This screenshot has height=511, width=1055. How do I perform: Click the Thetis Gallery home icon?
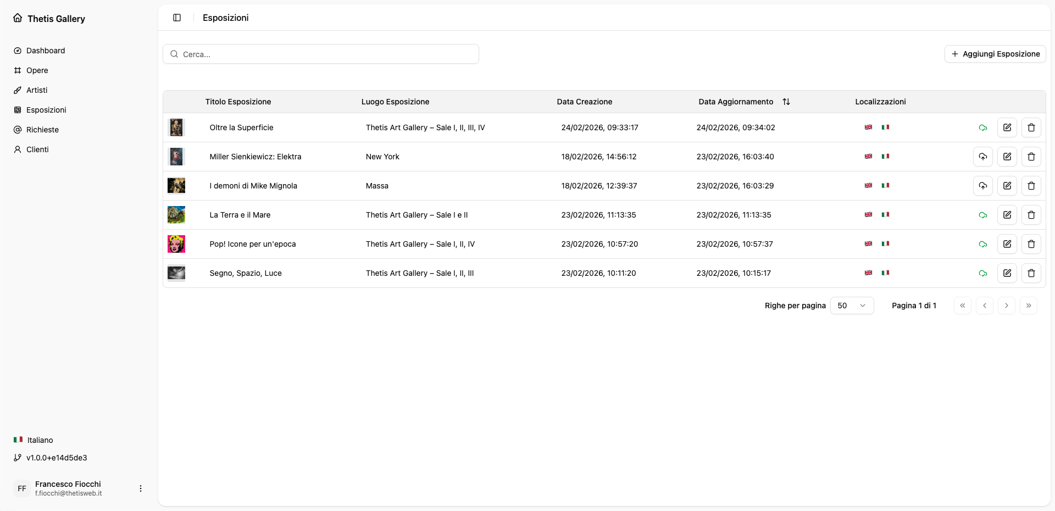pos(18,18)
